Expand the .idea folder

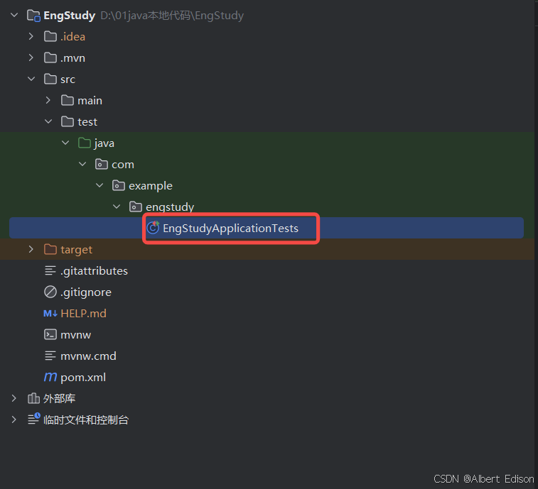31,37
